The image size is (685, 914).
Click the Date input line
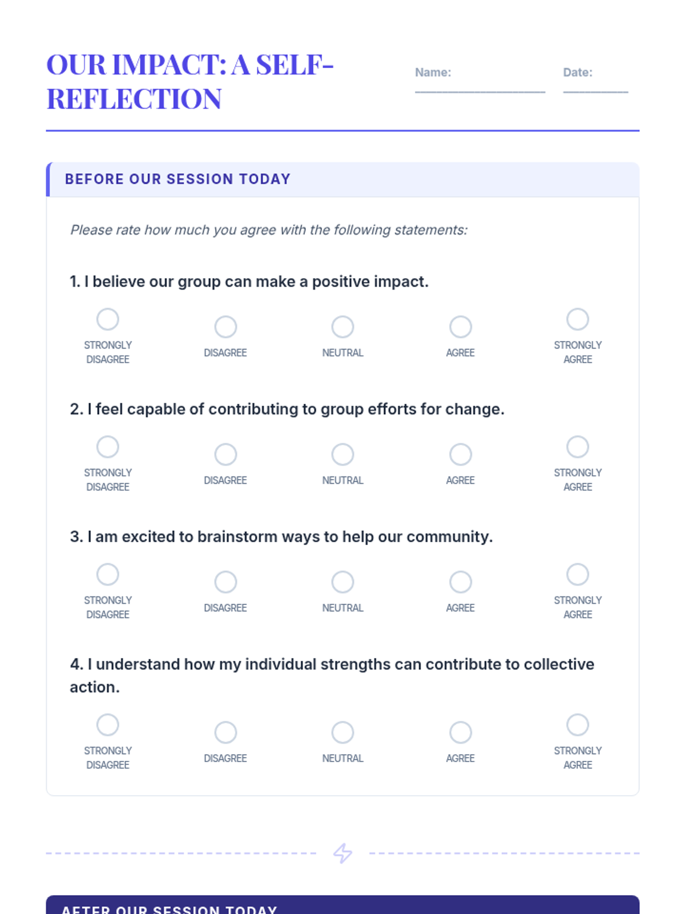coord(595,86)
